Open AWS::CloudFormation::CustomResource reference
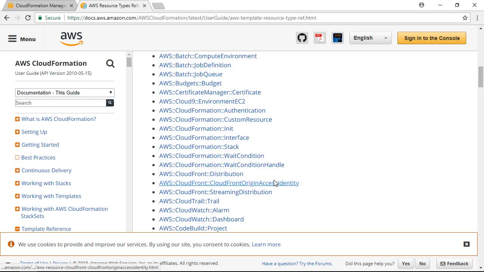 (216, 119)
